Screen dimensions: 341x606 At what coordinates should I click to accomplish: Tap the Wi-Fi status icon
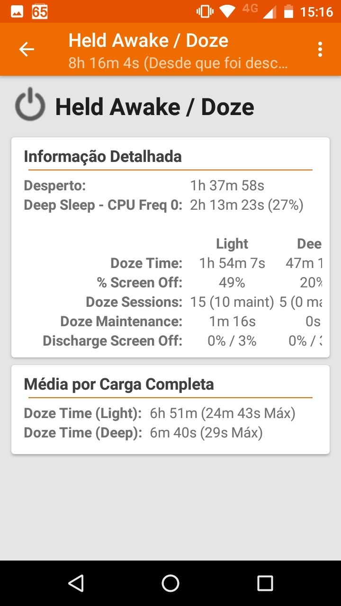[x=228, y=11]
